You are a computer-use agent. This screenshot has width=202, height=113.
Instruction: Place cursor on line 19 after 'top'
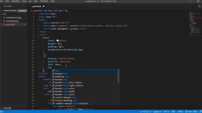click(x=52, y=67)
